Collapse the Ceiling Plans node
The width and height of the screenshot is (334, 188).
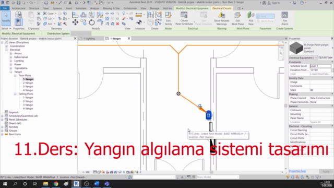[15, 94]
